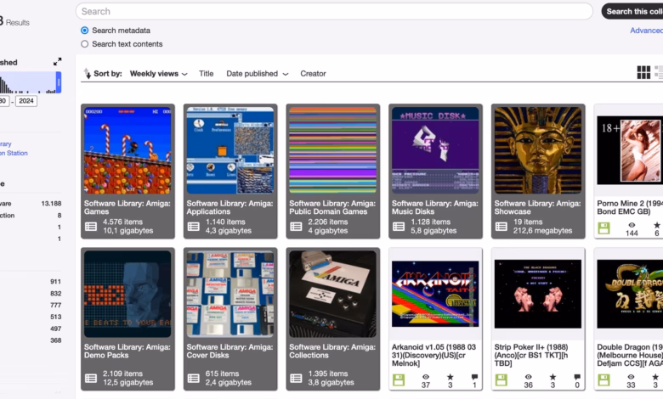Open Collections Amiga hardware thumbnail
The height and width of the screenshot is (399, 663).
[x=332, y=294]
